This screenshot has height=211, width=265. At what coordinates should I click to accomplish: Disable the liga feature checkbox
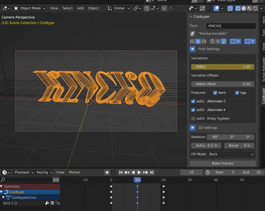237,93
